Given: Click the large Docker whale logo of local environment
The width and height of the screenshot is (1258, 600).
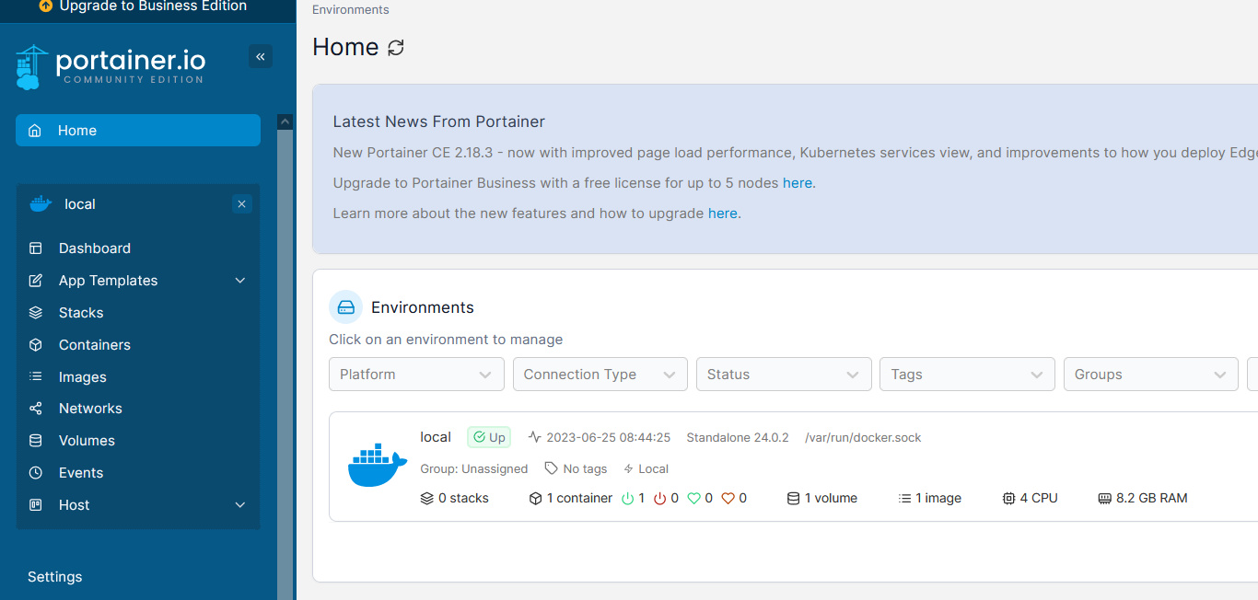Looking at the screenshot, I should pos(378,466).
